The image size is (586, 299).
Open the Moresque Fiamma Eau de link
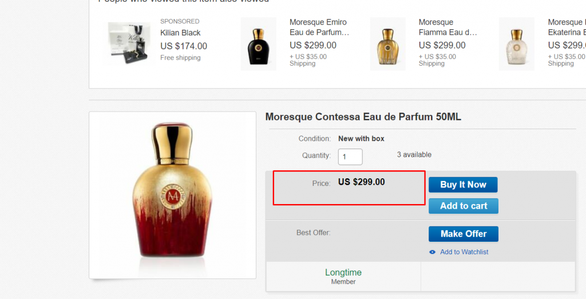[x=448, y=27]
